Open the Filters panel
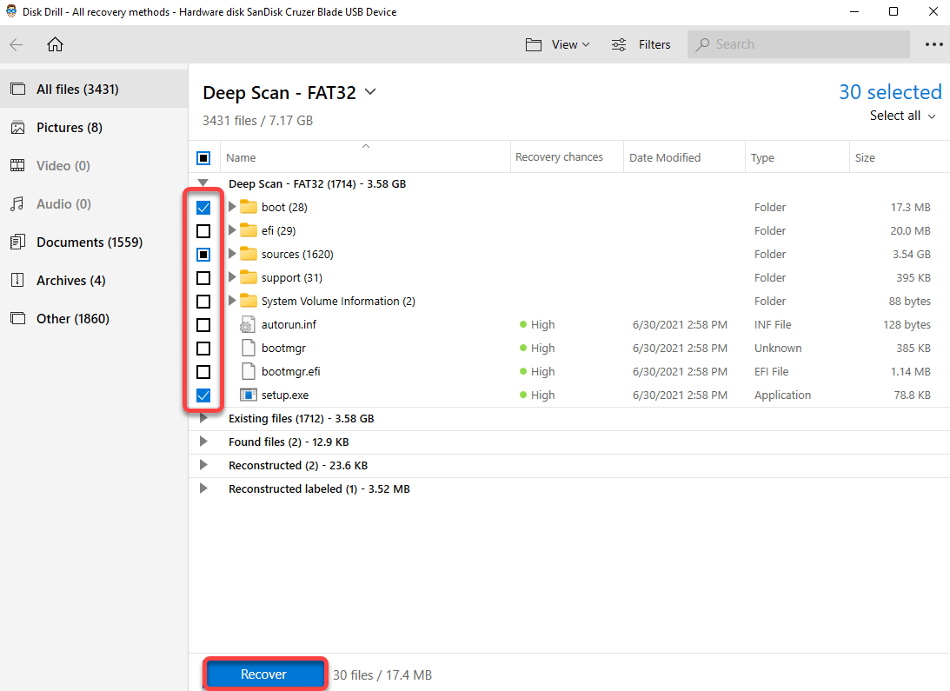This screenshot has width=950, height=691. click(641, 43)
